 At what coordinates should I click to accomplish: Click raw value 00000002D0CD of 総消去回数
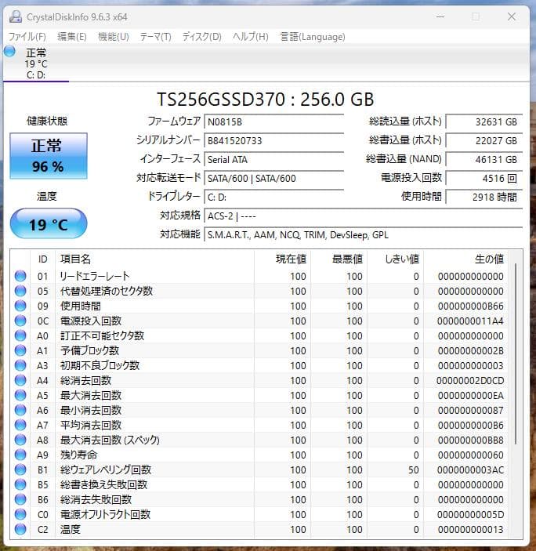[x=470, y=381]
